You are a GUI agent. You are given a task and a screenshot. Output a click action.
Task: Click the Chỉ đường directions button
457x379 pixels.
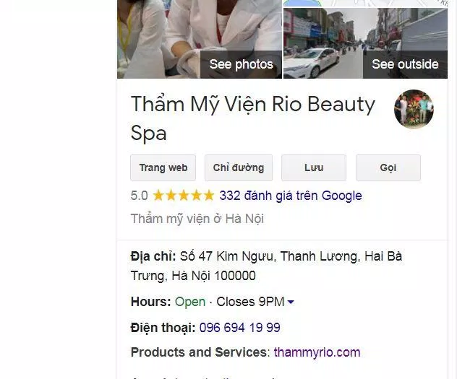239,167
